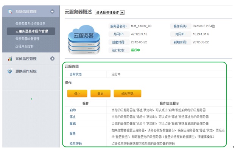Click the orange 重启 button
The width and height of the screenshot is (235, 149).
tap(100, 93)
